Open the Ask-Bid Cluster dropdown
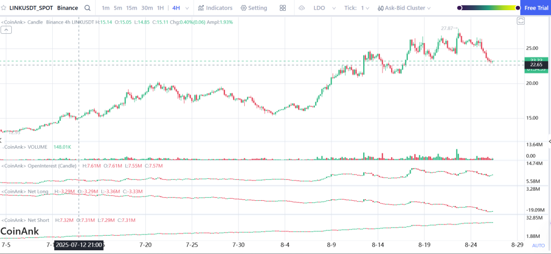The image size is (551, 254). coord(404,8)
